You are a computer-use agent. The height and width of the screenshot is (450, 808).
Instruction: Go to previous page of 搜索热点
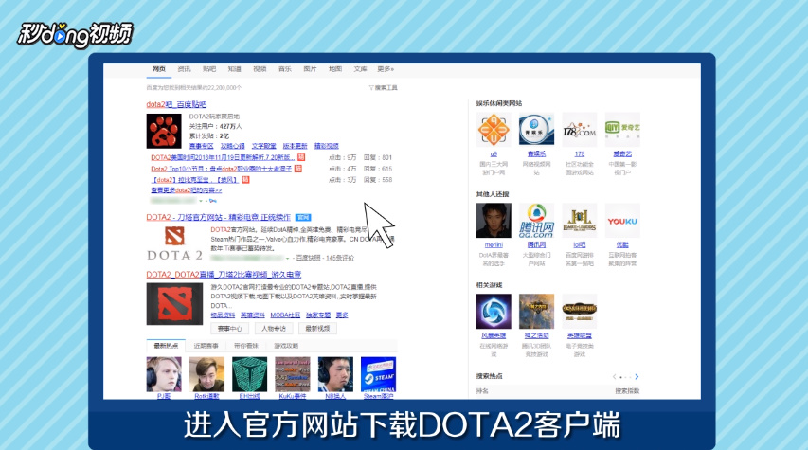click(x=614, y=377)
